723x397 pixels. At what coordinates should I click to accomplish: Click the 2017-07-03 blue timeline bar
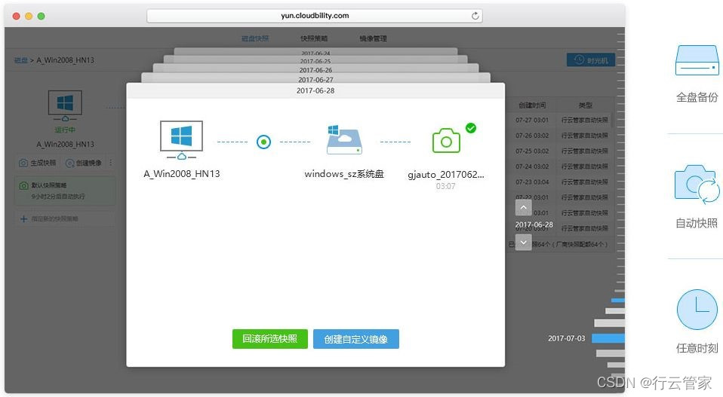(x=608, y=338)
